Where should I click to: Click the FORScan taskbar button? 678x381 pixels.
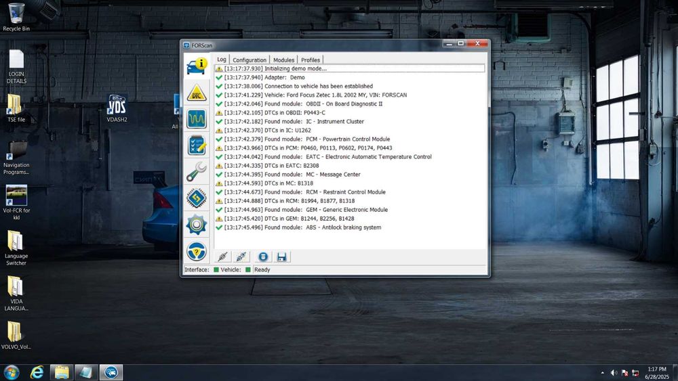click(x=111, y=372)
